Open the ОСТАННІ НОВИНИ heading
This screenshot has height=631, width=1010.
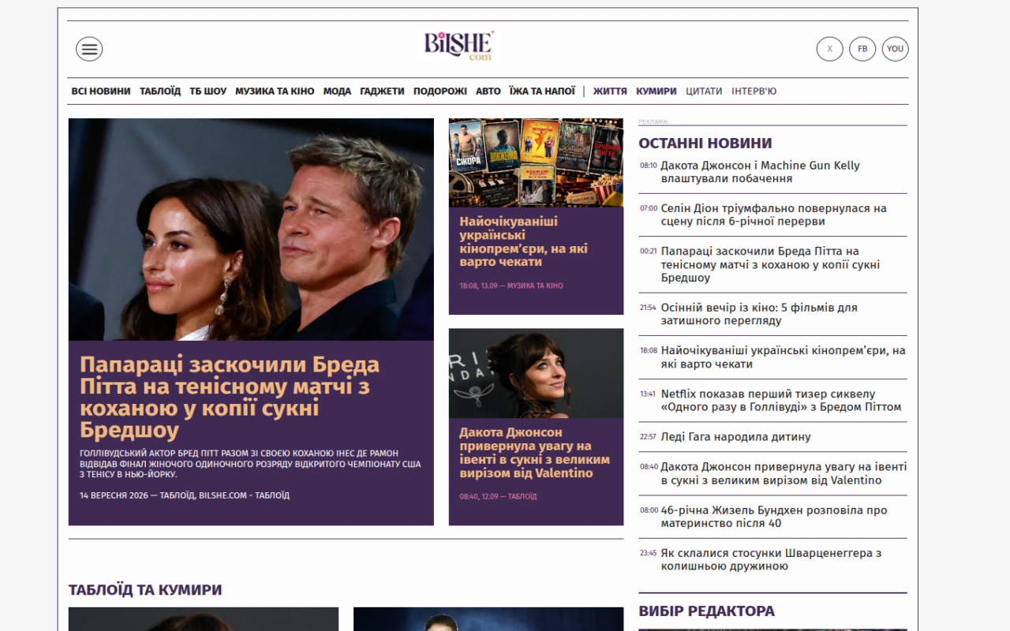[x=705, y=144]
